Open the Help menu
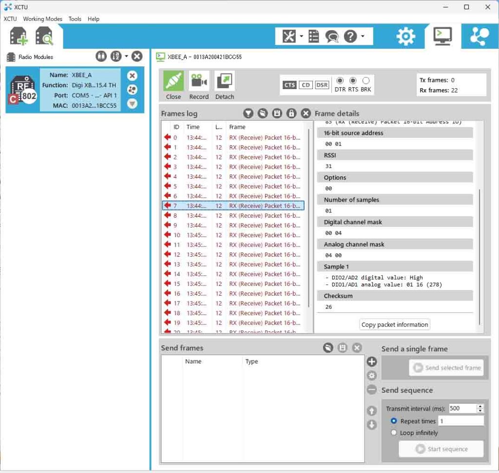 tap(94, 19)
